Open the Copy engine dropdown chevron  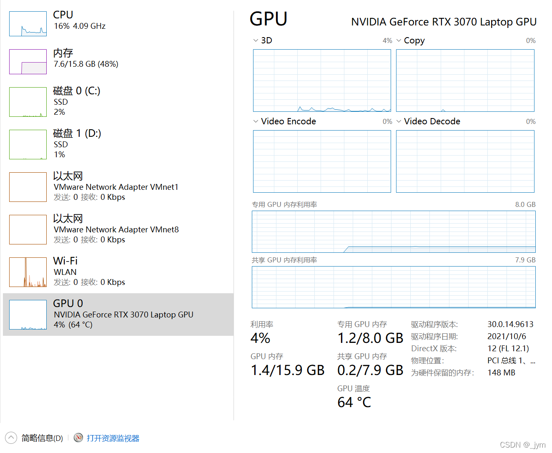coord(399,40)
